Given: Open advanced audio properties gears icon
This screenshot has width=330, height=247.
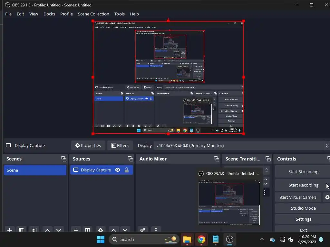Looking at the screenshot, I should [x=143, y=230].
